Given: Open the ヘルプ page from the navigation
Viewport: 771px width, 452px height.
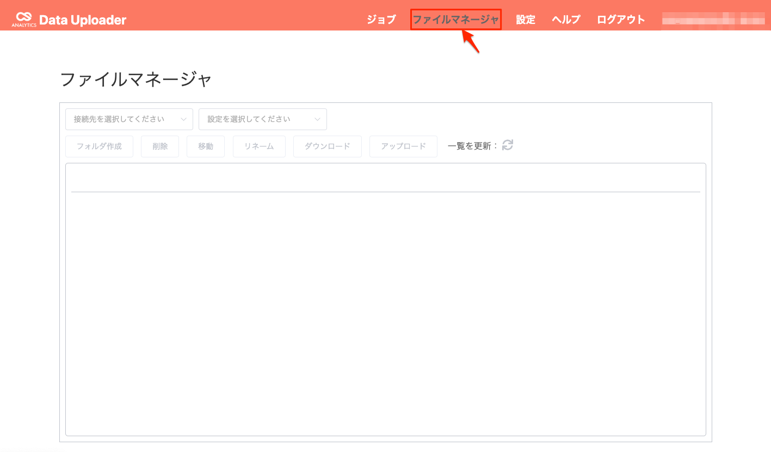Looking at the screenshot, I should (565, 20).
